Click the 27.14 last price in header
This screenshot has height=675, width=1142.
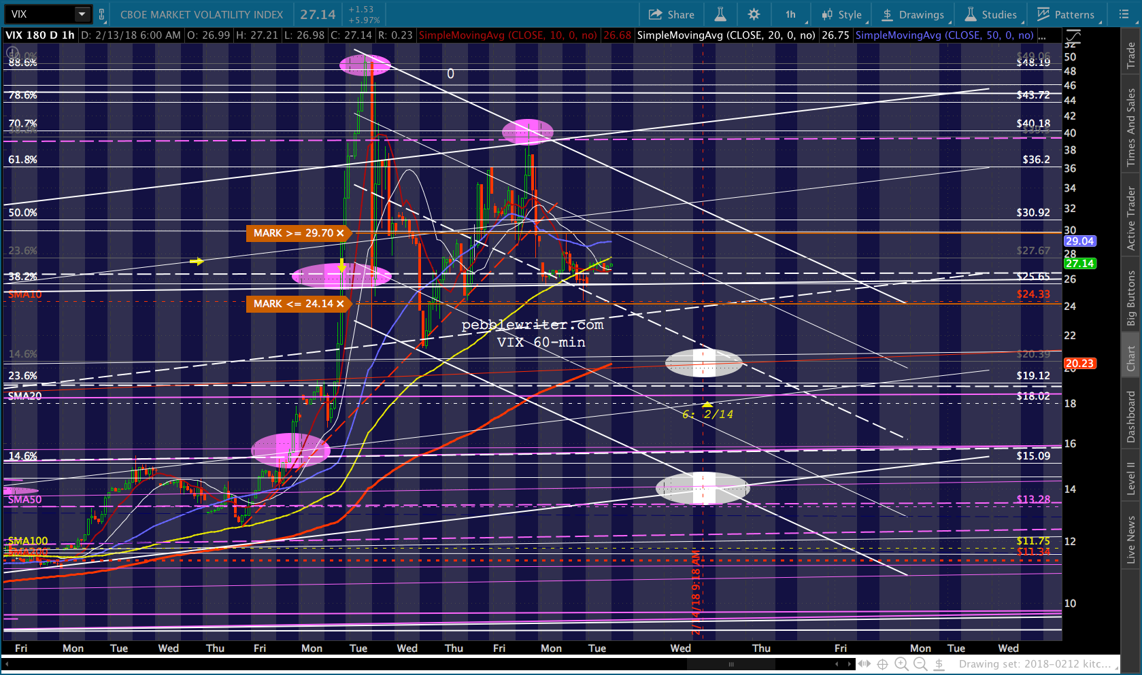click(318, 14)
